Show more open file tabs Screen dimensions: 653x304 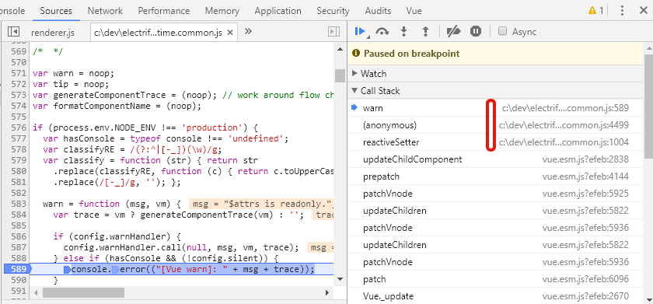(x=248, y=31)
